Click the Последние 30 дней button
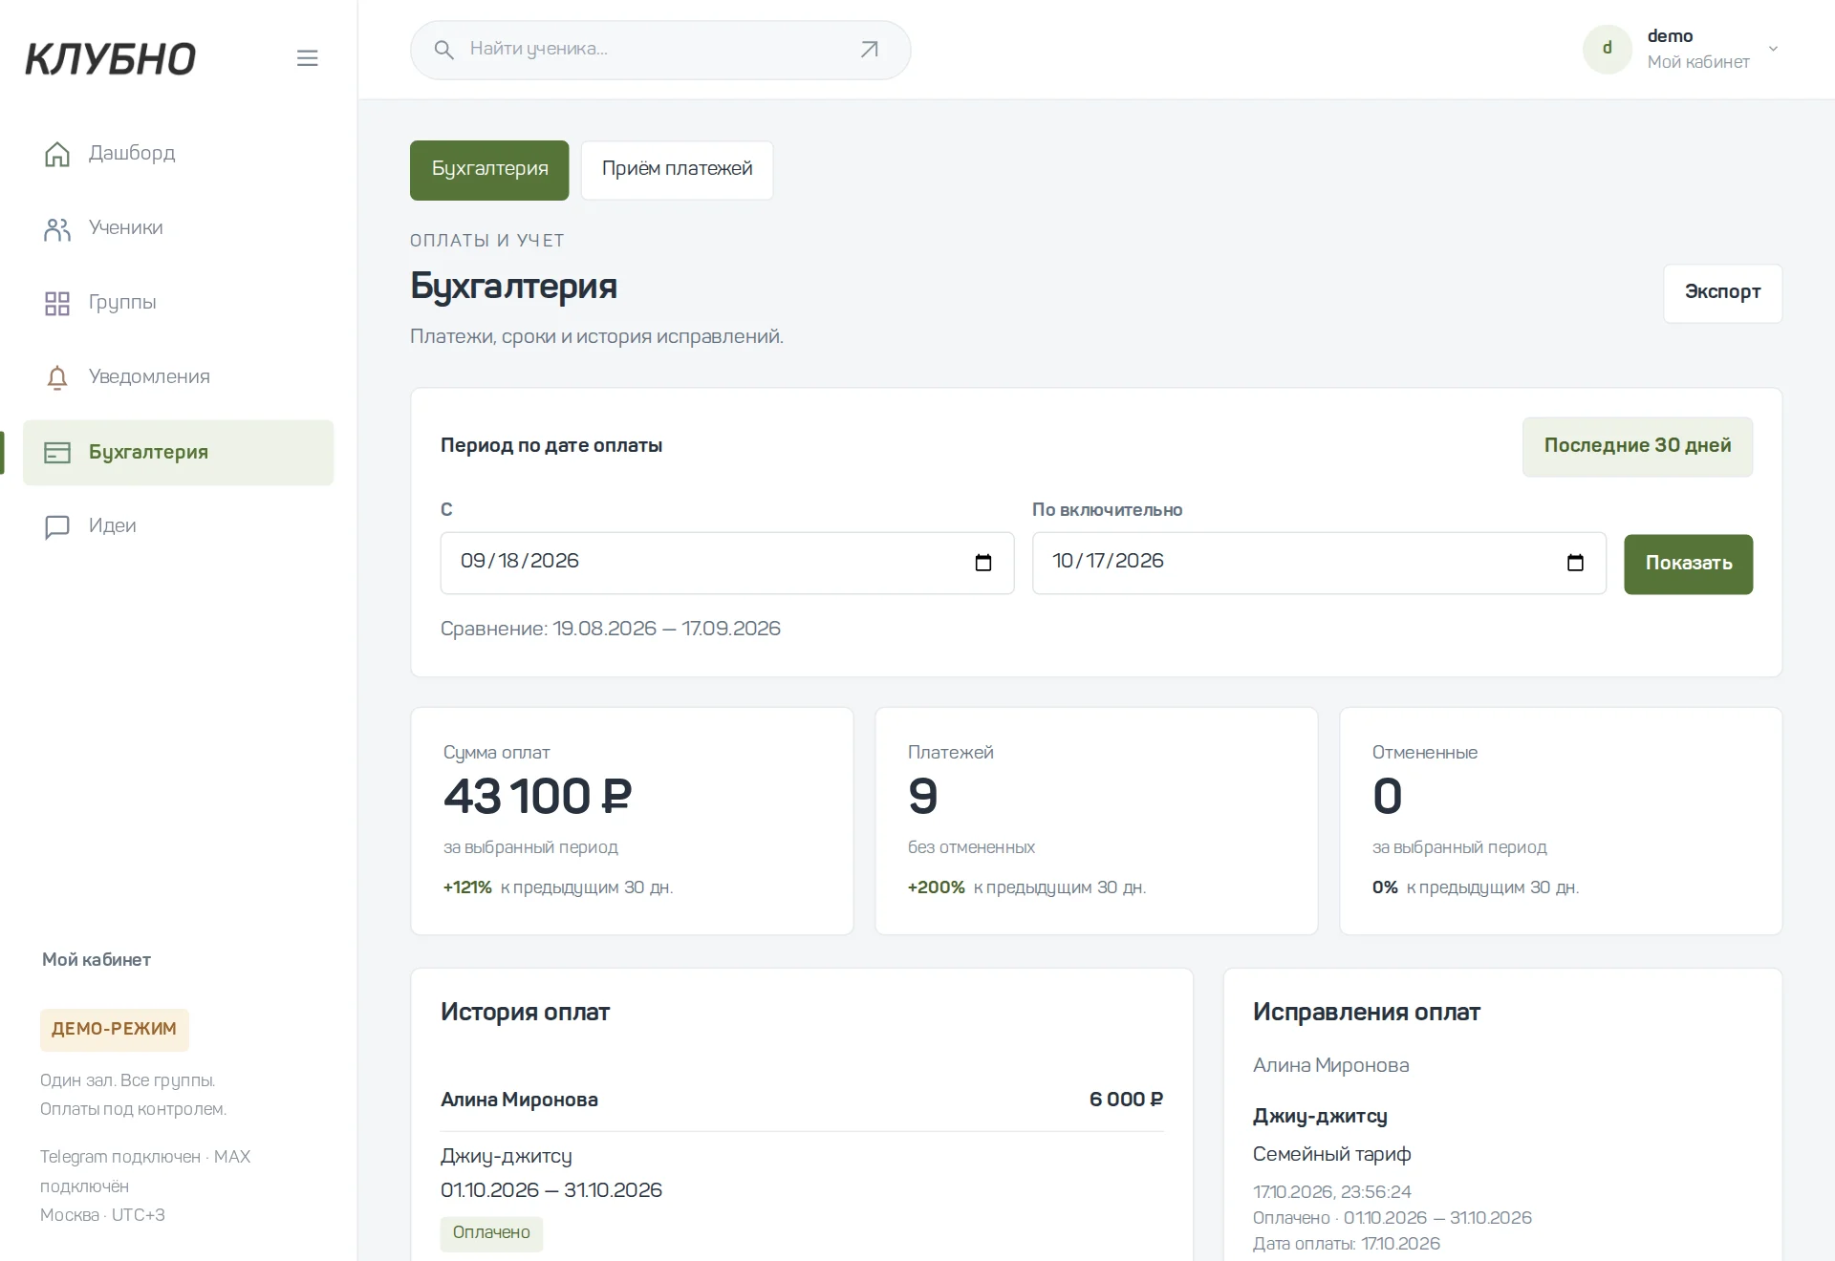Image resolution: width=1835 pixels, height=1261 pixels. [1637, 446]
